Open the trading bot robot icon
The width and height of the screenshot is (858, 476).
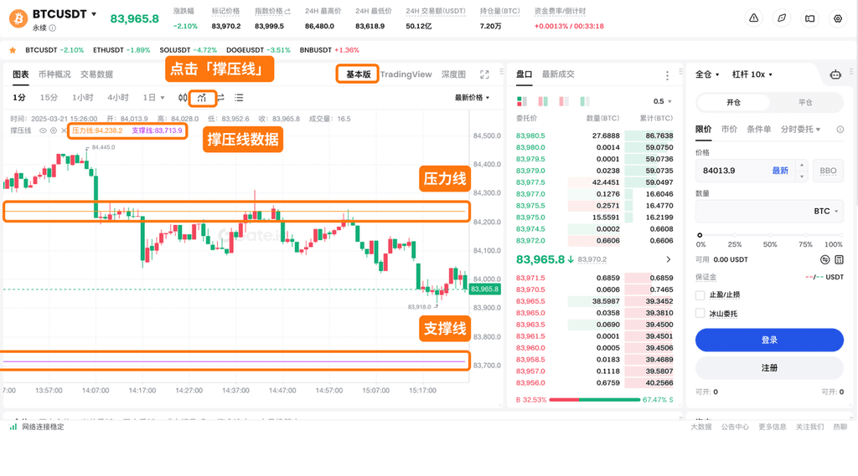(x=835, y=74)
